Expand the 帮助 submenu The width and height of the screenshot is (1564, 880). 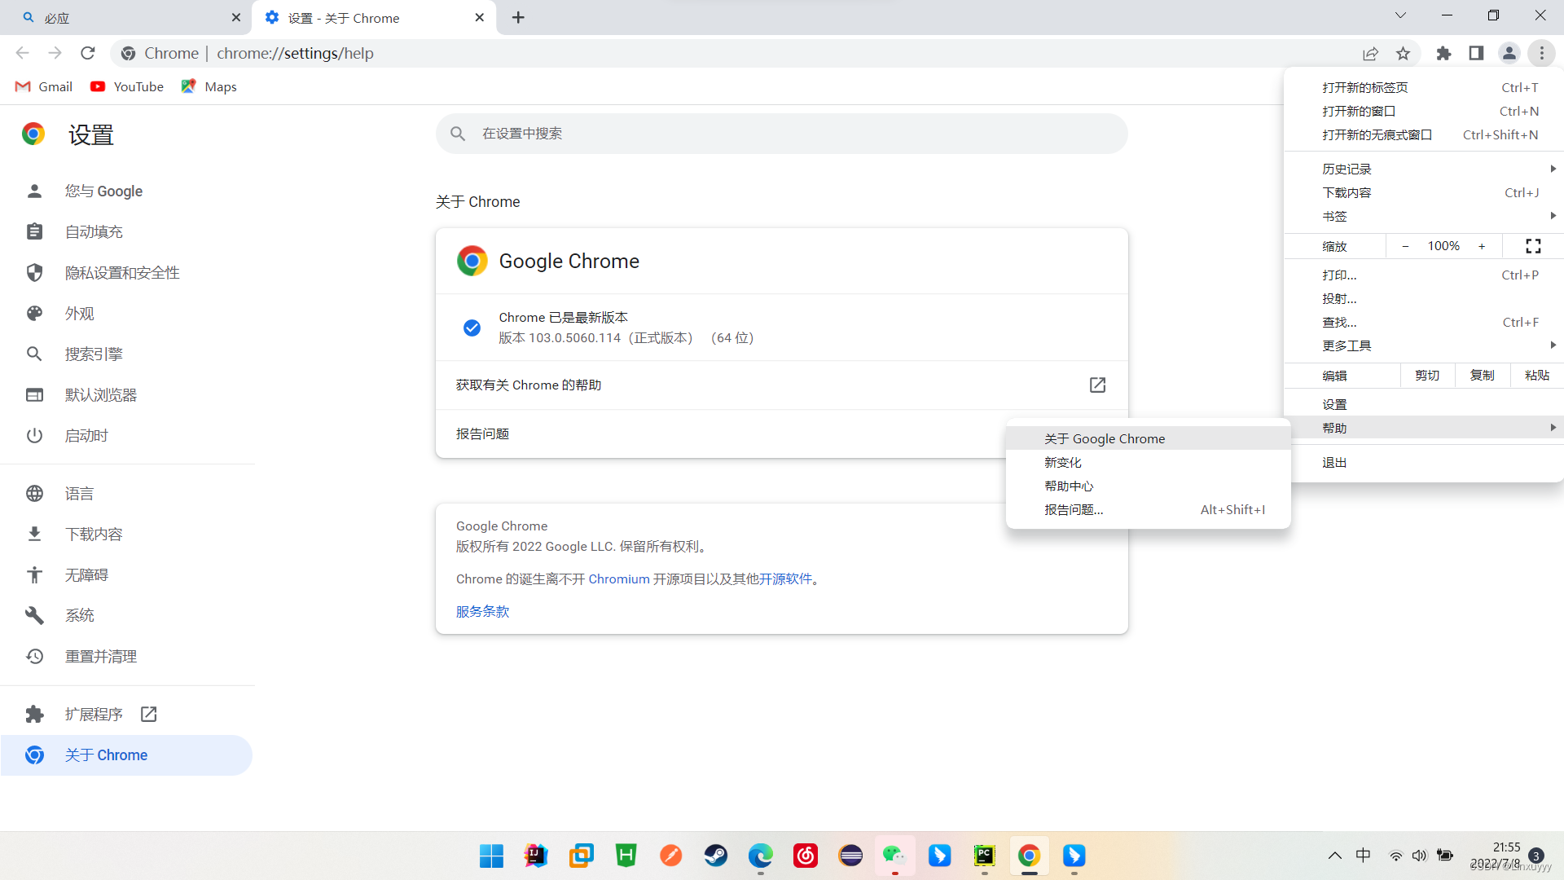(x=1424, y=428)
